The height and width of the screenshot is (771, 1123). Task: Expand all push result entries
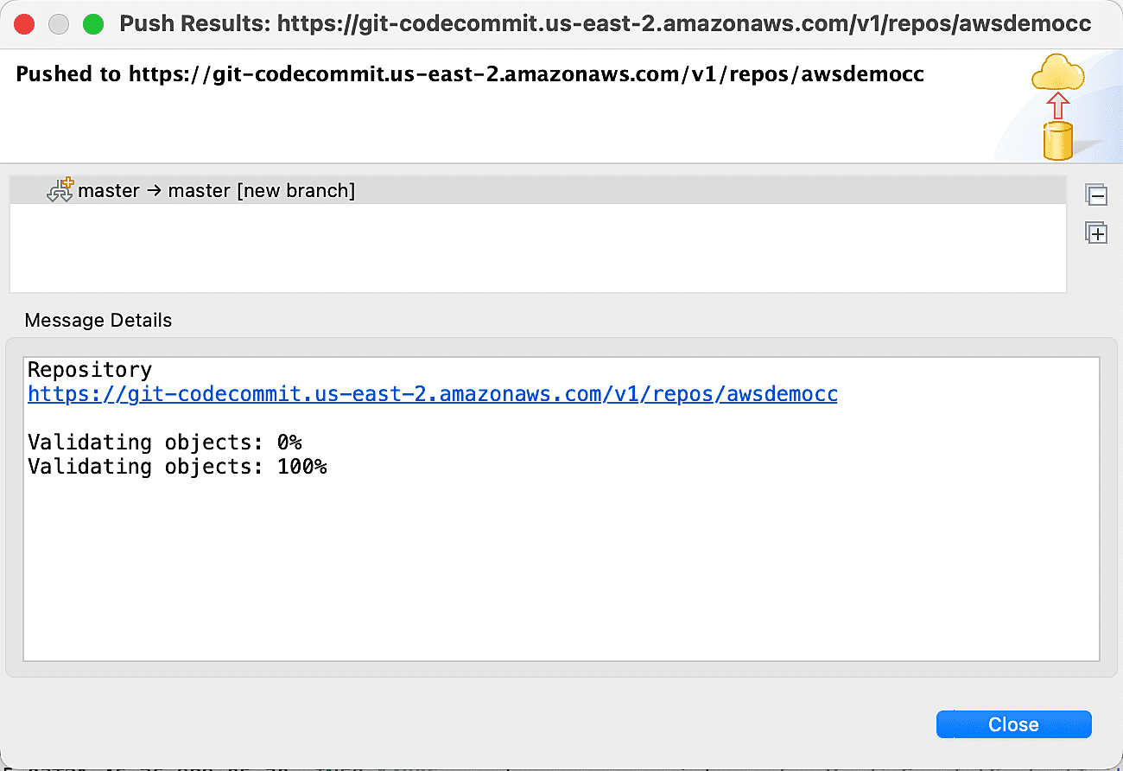click(1096, 233)
